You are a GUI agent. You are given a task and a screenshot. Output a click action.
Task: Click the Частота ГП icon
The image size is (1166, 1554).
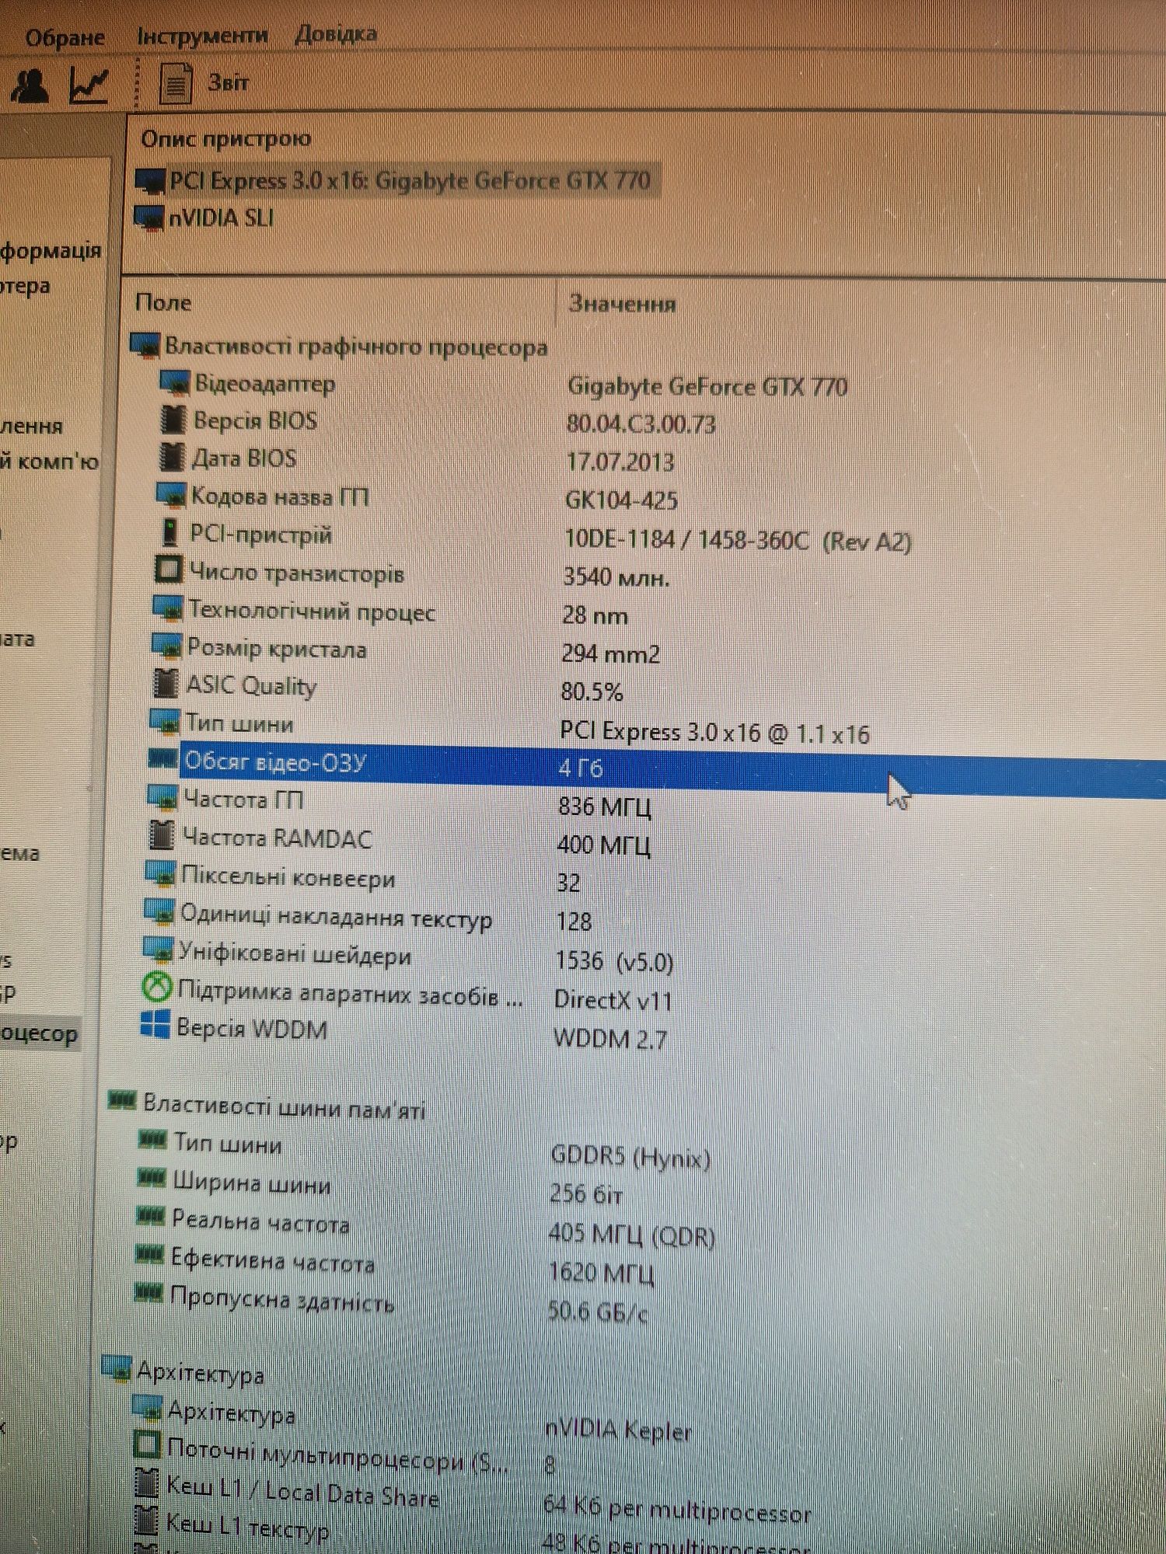(162, 797)
